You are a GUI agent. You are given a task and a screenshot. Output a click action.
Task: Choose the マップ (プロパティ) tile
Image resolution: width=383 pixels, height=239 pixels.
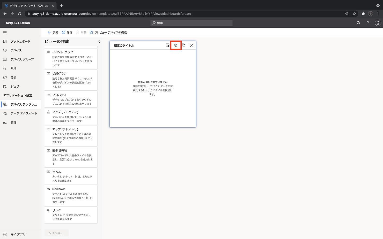71,116
